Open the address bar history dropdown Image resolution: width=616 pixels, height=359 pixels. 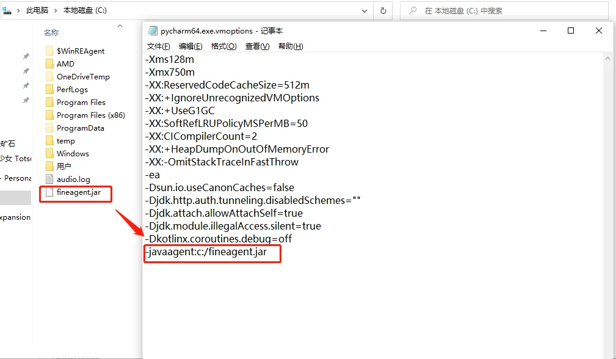coord(364,11)
